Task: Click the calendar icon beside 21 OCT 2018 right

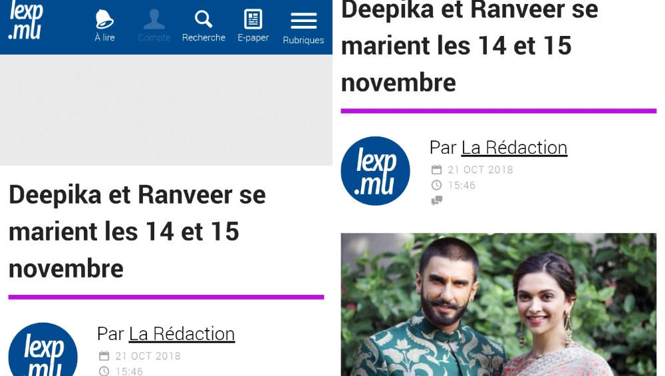Action: coord(436,170)
